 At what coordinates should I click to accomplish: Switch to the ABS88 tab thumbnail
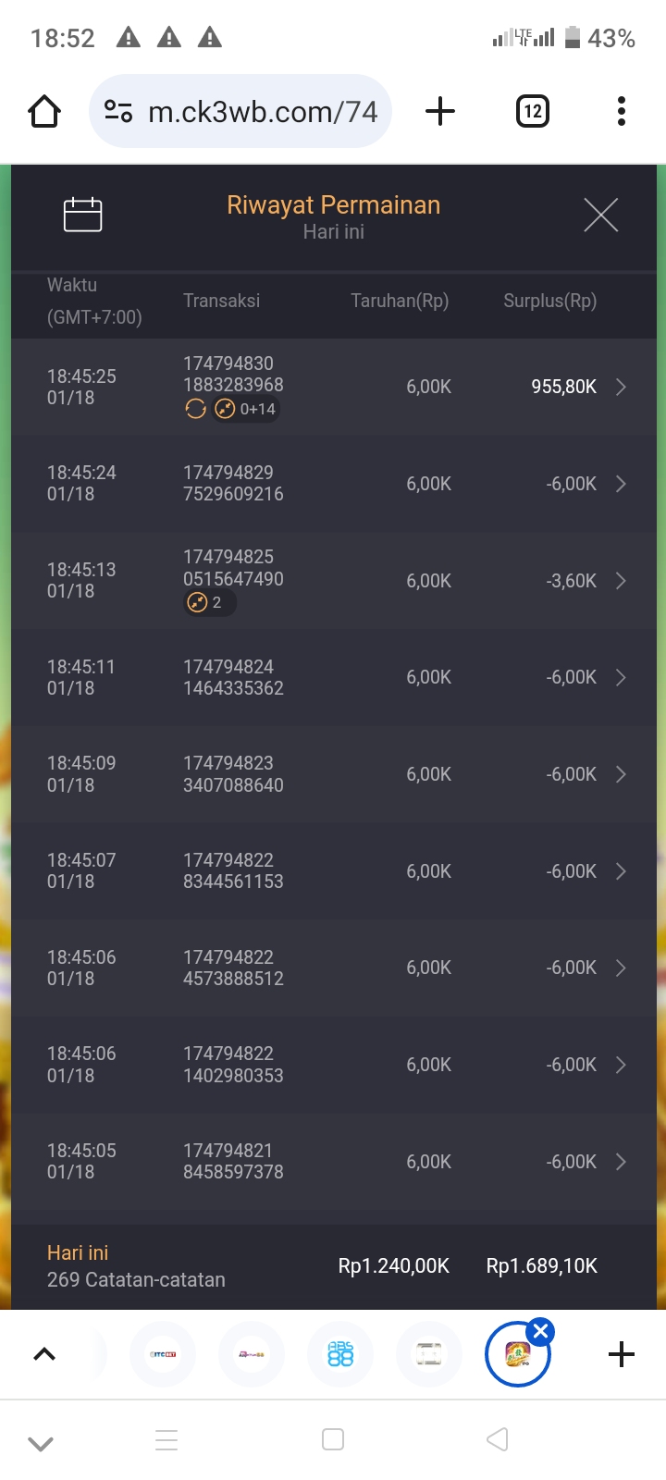tap(340, 1354)
